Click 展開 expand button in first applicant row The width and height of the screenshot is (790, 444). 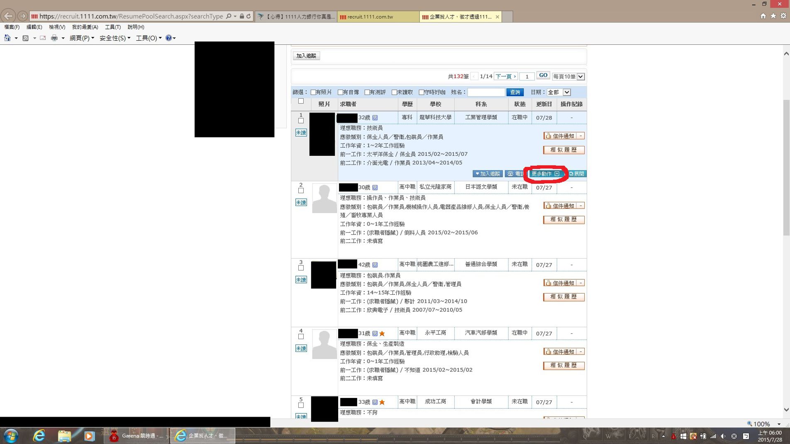pos(576,174)
